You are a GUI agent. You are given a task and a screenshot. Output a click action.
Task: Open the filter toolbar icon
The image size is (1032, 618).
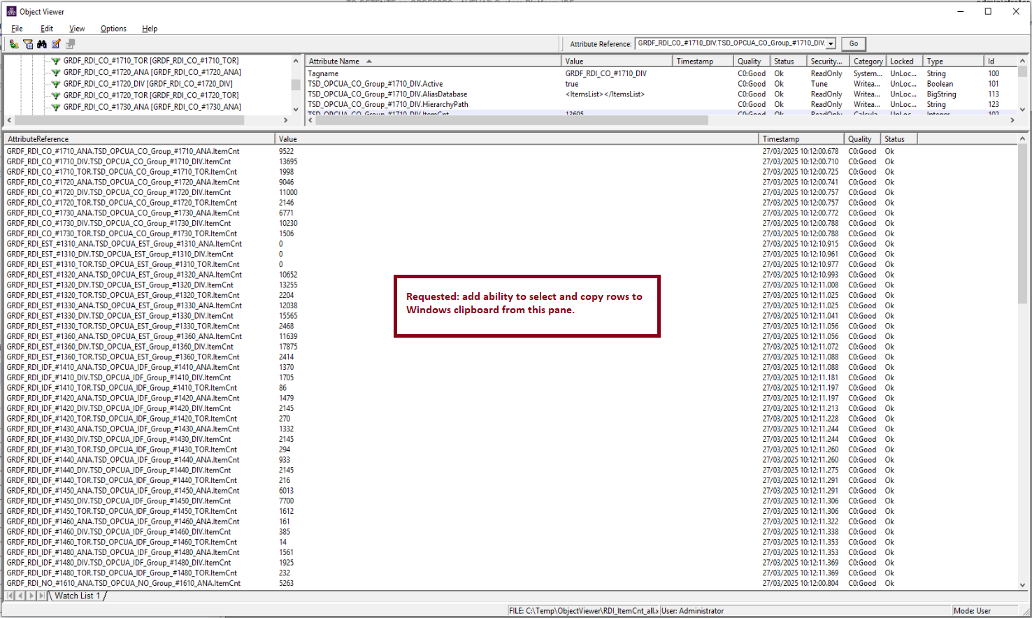(x=28, y=44)
